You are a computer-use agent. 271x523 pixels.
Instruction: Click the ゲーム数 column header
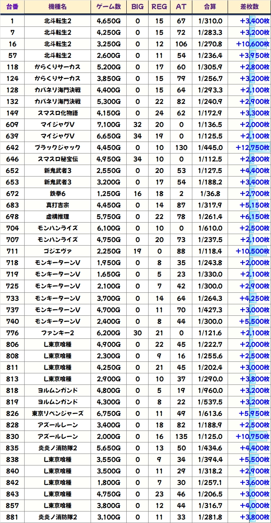click(x=109, y=7)
